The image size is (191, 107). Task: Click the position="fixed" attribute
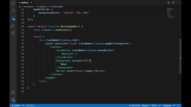pyautogui.click(x=66, y=44)
